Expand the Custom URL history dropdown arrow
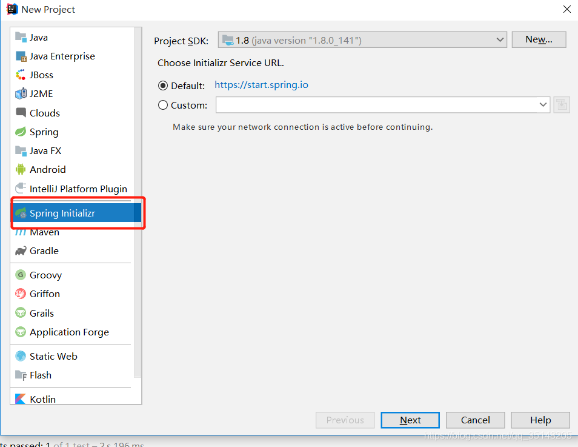 543,105
